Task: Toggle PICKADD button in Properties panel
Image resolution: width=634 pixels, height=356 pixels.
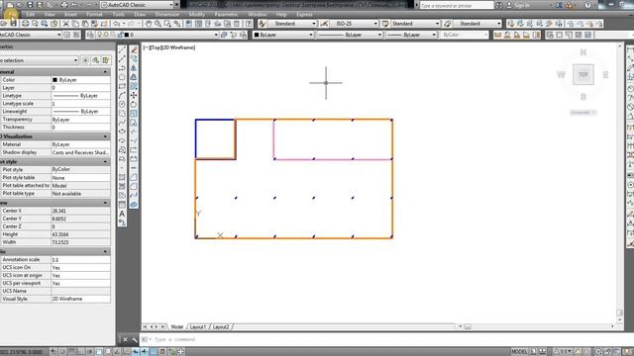Action: pyautogui.click(x=85, y=60)
